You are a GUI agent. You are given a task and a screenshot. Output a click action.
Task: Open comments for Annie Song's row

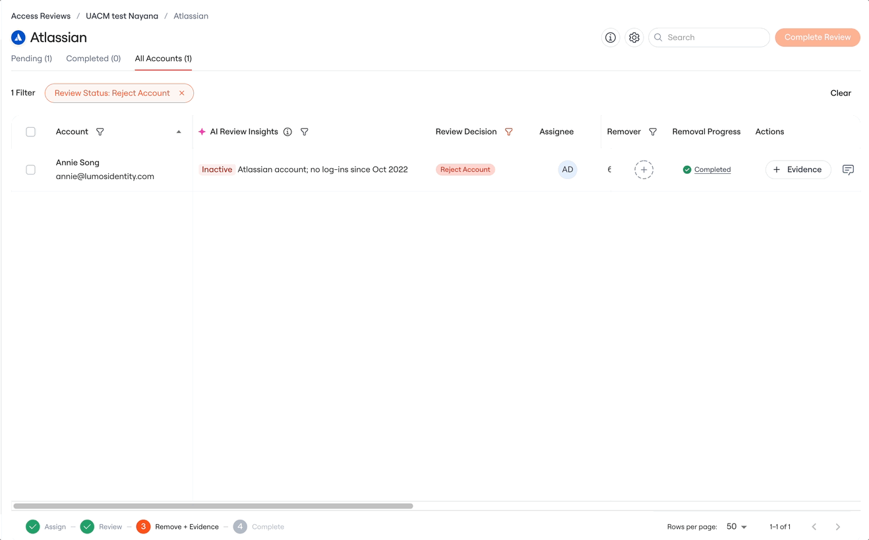pyautogui.click(x=849, y=170)
